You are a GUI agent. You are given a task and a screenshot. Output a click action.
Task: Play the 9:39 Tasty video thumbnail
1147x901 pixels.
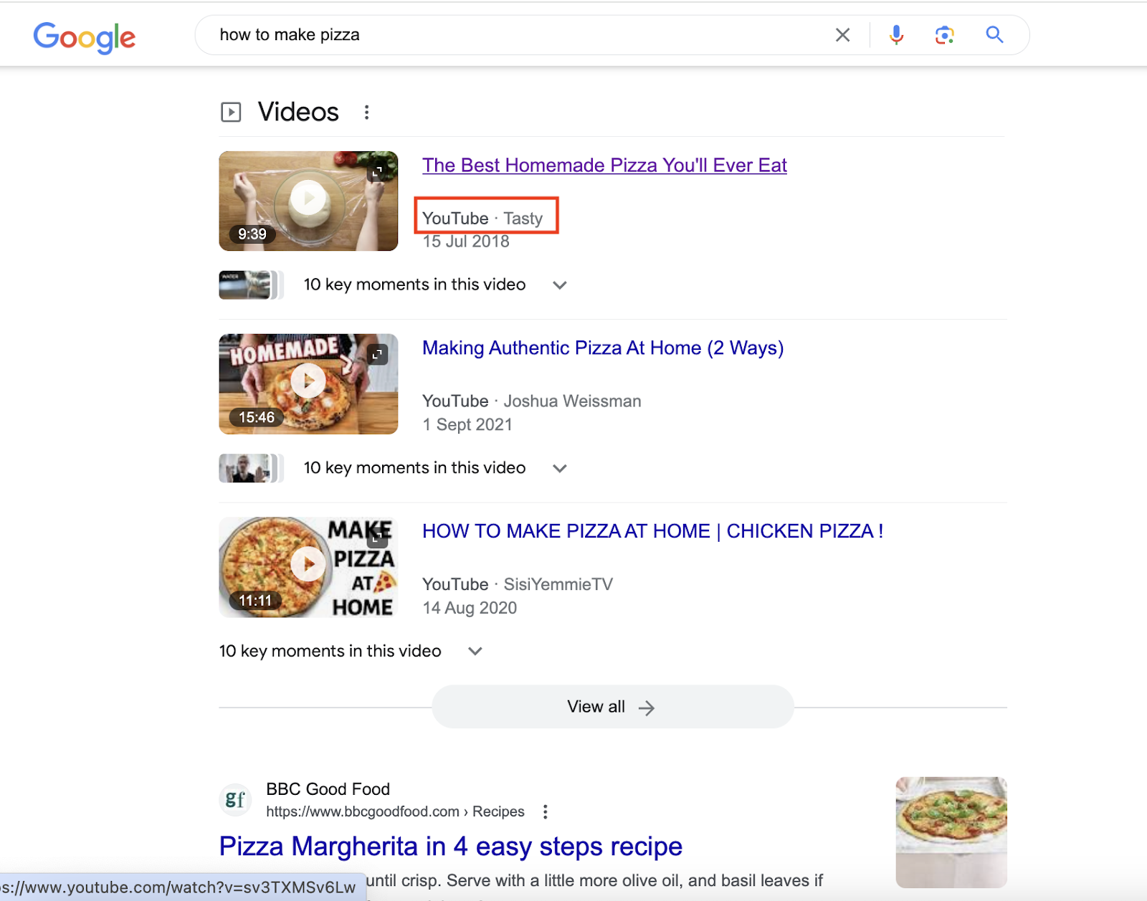click(x=308, y=201)
